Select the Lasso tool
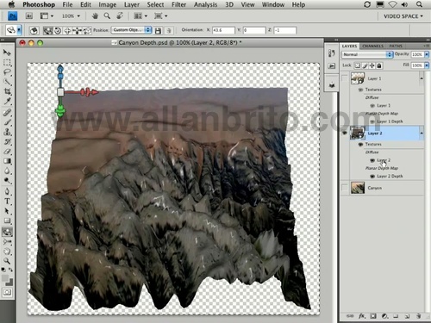Image resolution: width=431 pixels, height=323 pixels. click(7, 71)
